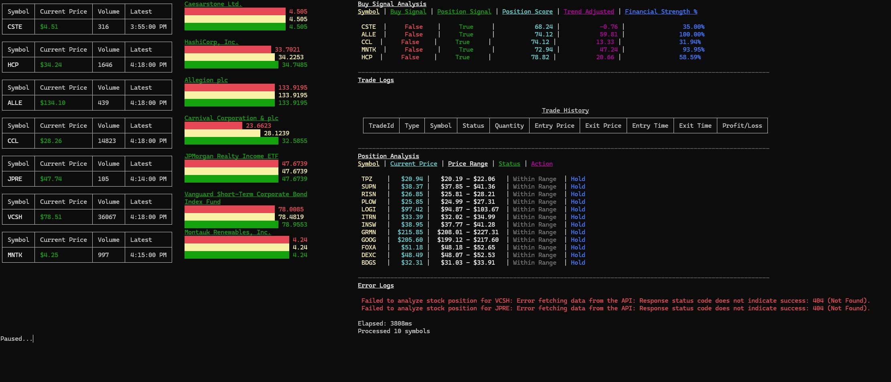Screen dimensions: 891x382
Task: Click the Position Score column header
Action: 527,12
